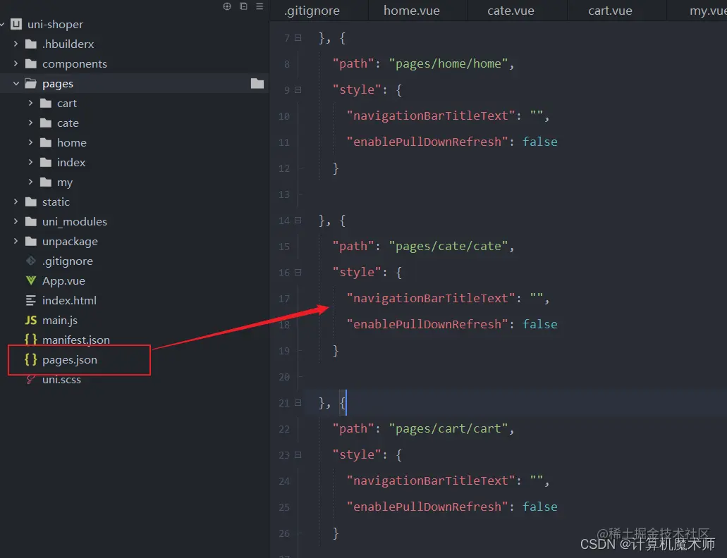Collapse the uni-shoper project root

[x=3, y=24]
